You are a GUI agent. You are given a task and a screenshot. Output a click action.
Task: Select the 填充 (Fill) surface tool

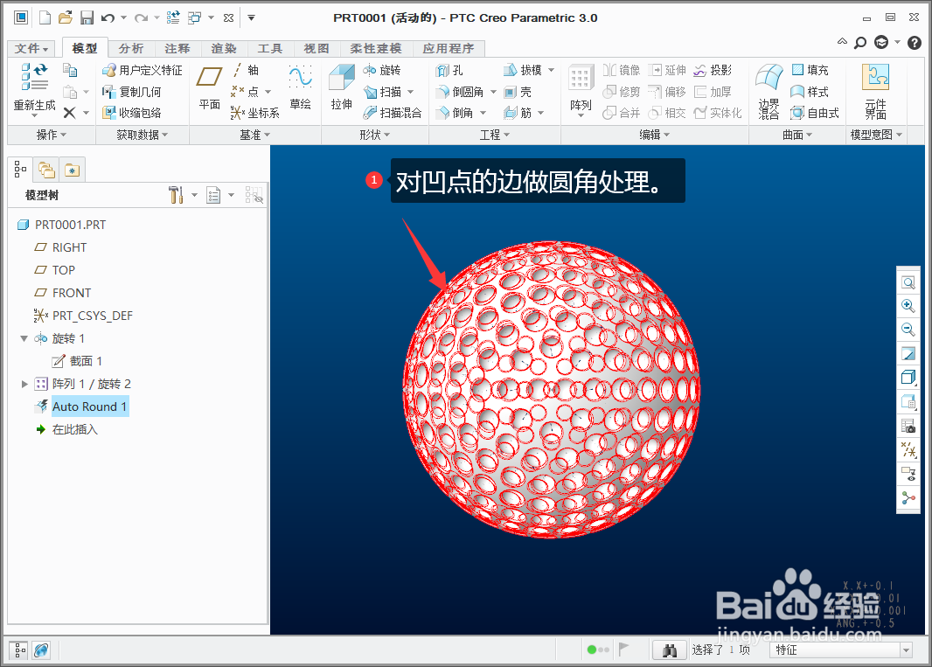pyautogui.click(x=810, y=70)
